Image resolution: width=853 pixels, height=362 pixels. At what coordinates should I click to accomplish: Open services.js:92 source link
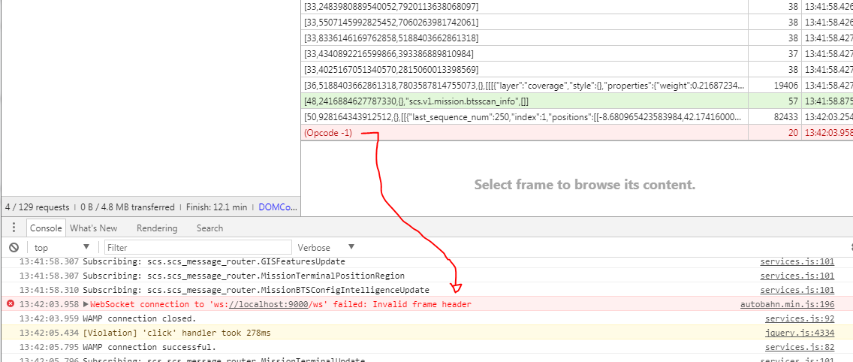click(x=800, y=318)
